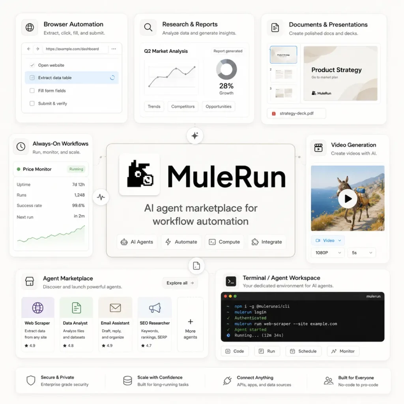This screenshot has width=404, height=404.
Task: Select the Opportunities tab
Action: (x=219, y=107)
